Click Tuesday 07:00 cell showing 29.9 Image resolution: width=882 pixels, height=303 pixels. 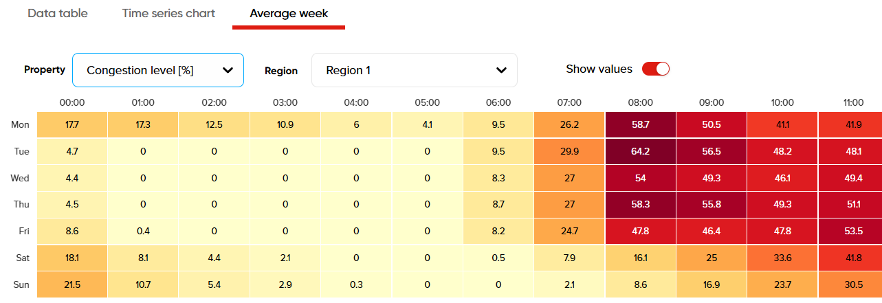[x=569, y=151]
